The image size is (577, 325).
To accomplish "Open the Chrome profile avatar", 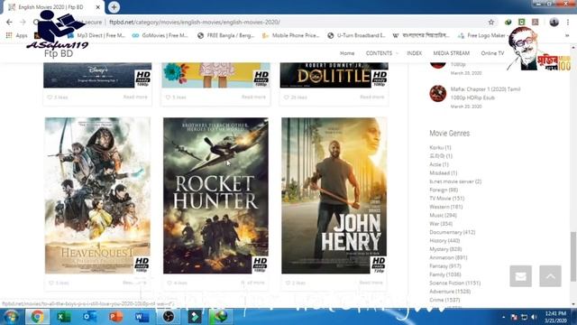I will pyautogui.click(x=554, y=22).
